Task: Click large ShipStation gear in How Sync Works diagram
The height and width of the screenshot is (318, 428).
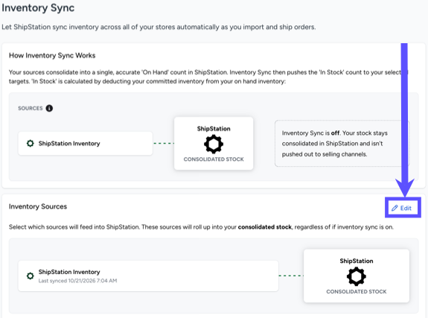Action: pyautogui.click(x=214, y=144)
